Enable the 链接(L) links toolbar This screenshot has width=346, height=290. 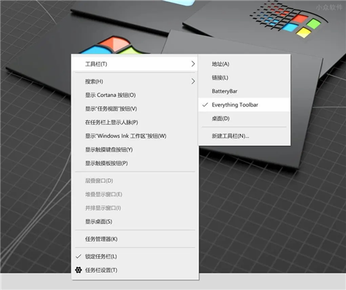pyautogui.click(x=244, y=78)
